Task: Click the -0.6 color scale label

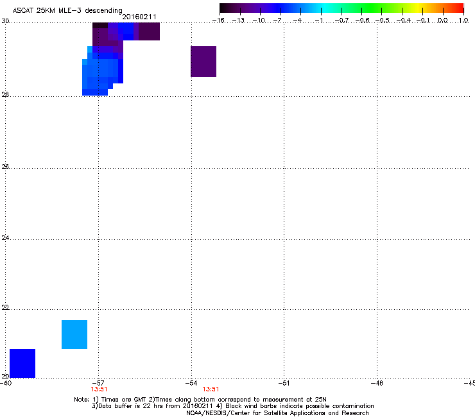Action: tap(362, 21)
